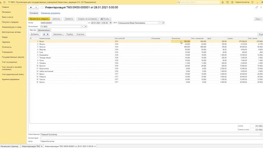263x148 pixels.
Task: Click Провести и закрыть button
Action: [x=39, y=19]
